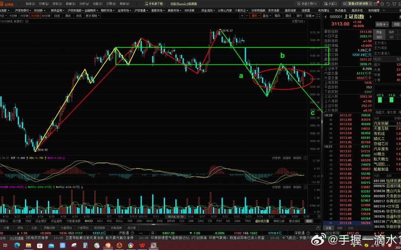This screenshot has height=250, width=401.
Task: Open Microsoft Edge from taskbar
Action: tap(17, 245)
